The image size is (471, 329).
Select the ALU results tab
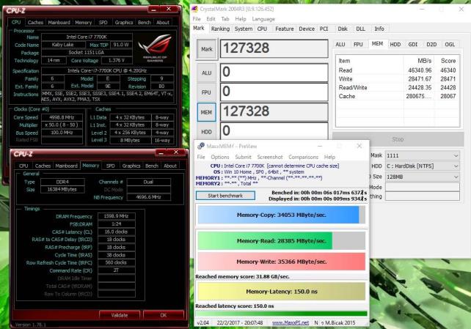coord(340,45)
